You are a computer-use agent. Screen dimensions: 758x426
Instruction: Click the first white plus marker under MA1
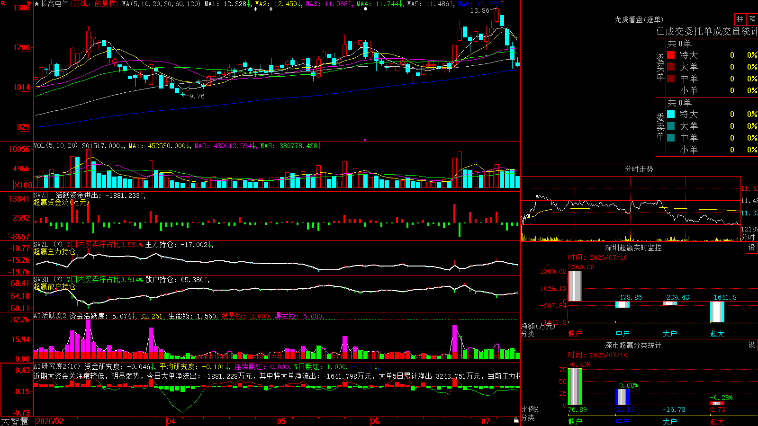255,9
